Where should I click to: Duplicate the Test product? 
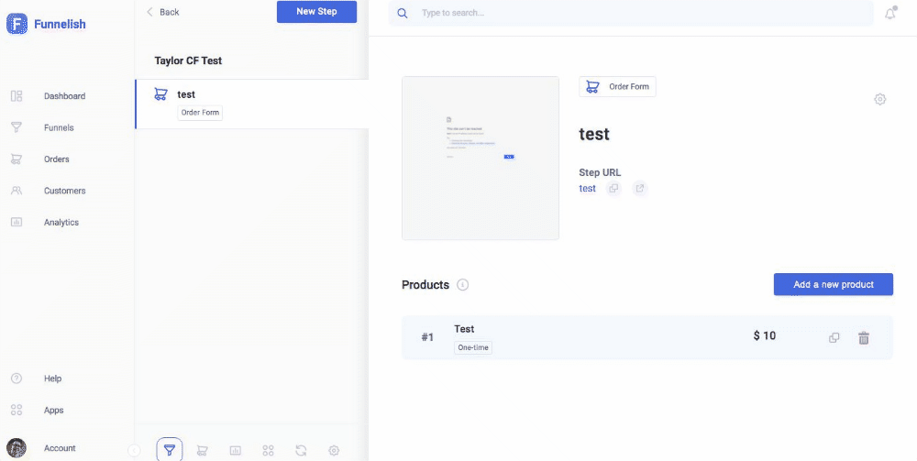click(x=834, y=337)
